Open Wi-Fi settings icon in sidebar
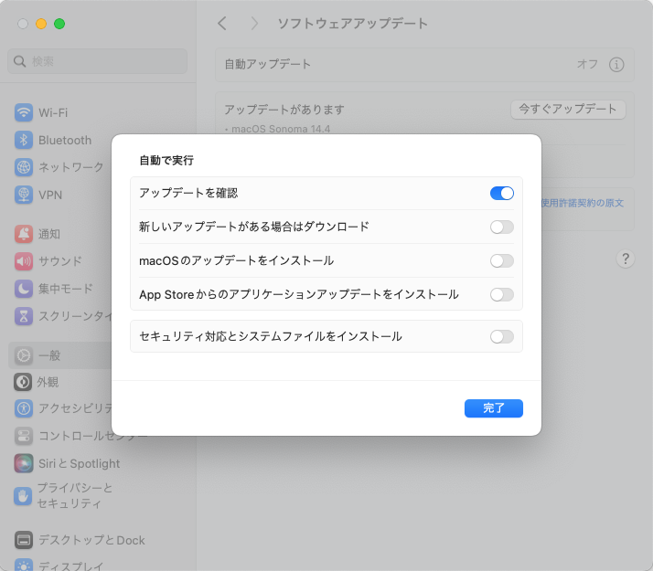653x571 pixels. (24, 112)
